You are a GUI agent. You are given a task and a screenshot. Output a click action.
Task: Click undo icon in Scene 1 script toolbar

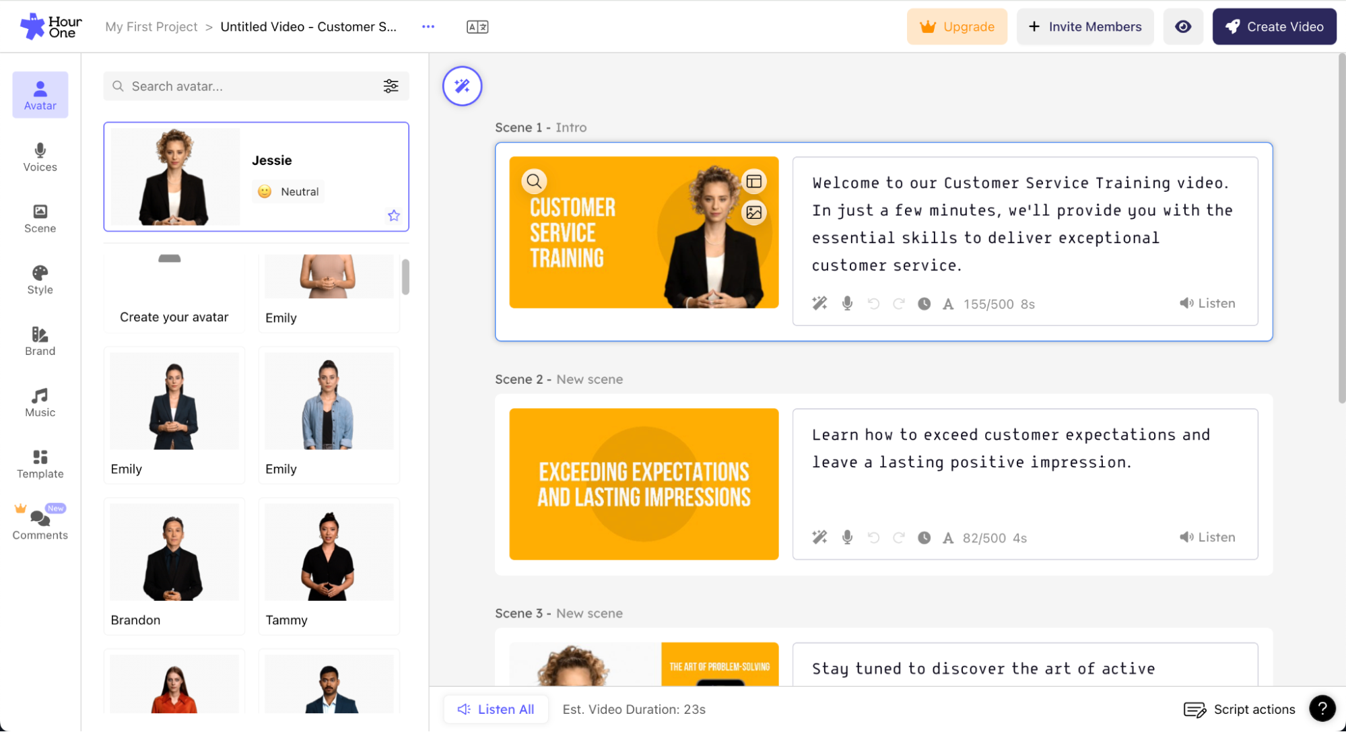coord(873,304)
